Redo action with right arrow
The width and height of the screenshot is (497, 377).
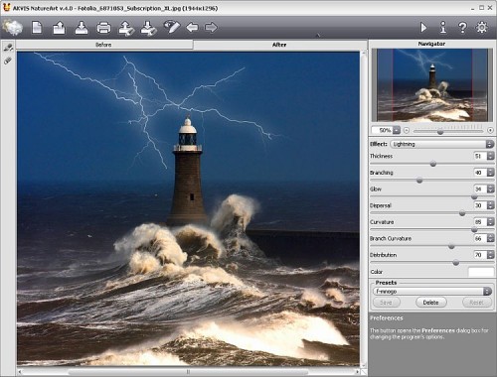pos(211,28)
